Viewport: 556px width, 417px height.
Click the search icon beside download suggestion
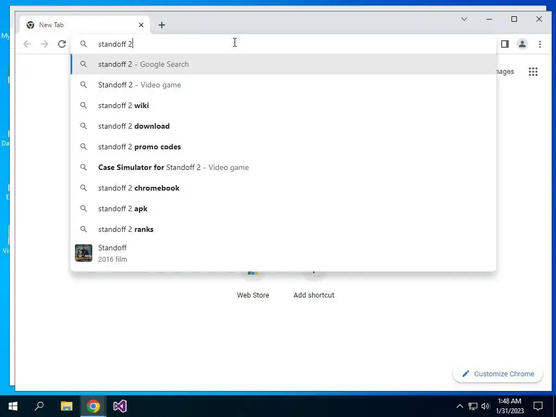[x=83, y=126]
